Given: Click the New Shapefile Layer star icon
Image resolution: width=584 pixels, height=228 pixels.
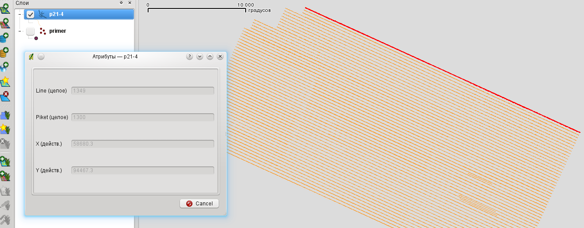Looking at the screenshot, I should (x=5, y=82).
